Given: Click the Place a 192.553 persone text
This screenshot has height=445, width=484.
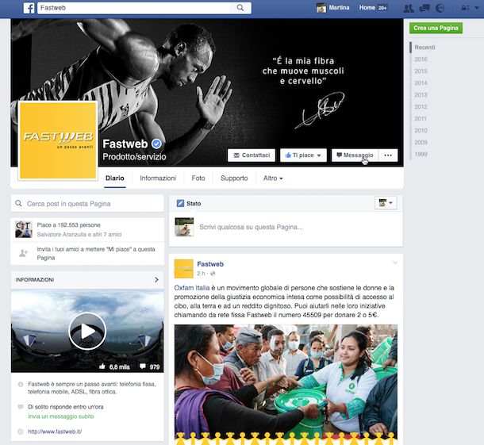Looking at the screenshot, I should tap(68, 225).
